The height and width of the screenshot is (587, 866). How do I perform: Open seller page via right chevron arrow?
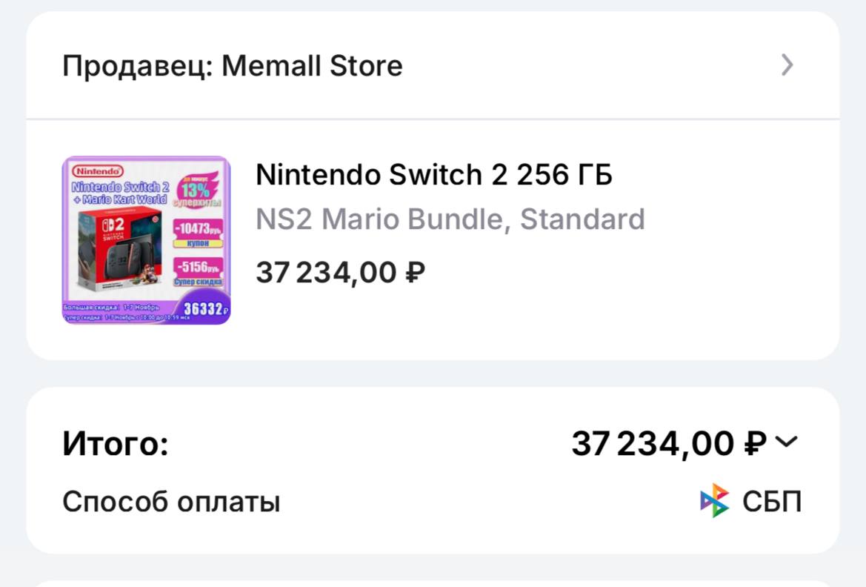pos(787,65)
